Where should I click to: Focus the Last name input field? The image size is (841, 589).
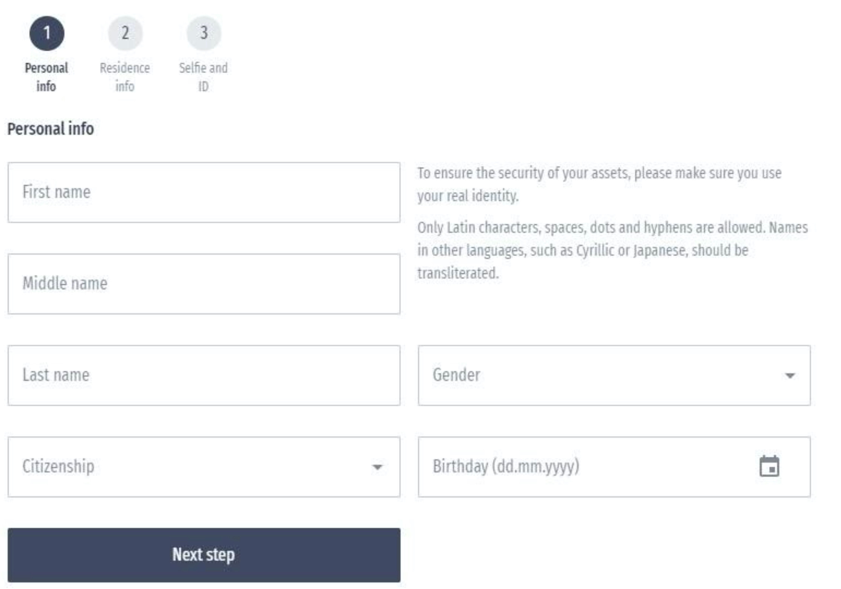[203, 375]
